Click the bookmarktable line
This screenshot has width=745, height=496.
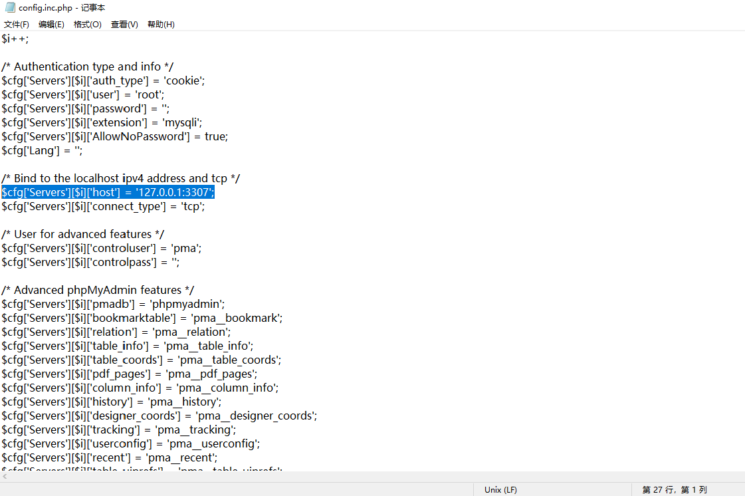click(x=142, y=318)
